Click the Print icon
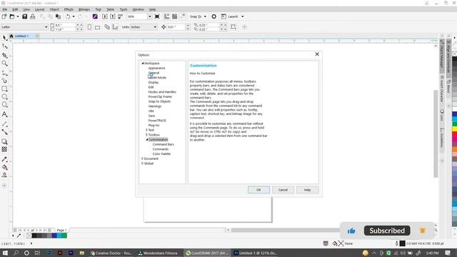The width and height of the screenshot is (457, 257). [33, 16]
